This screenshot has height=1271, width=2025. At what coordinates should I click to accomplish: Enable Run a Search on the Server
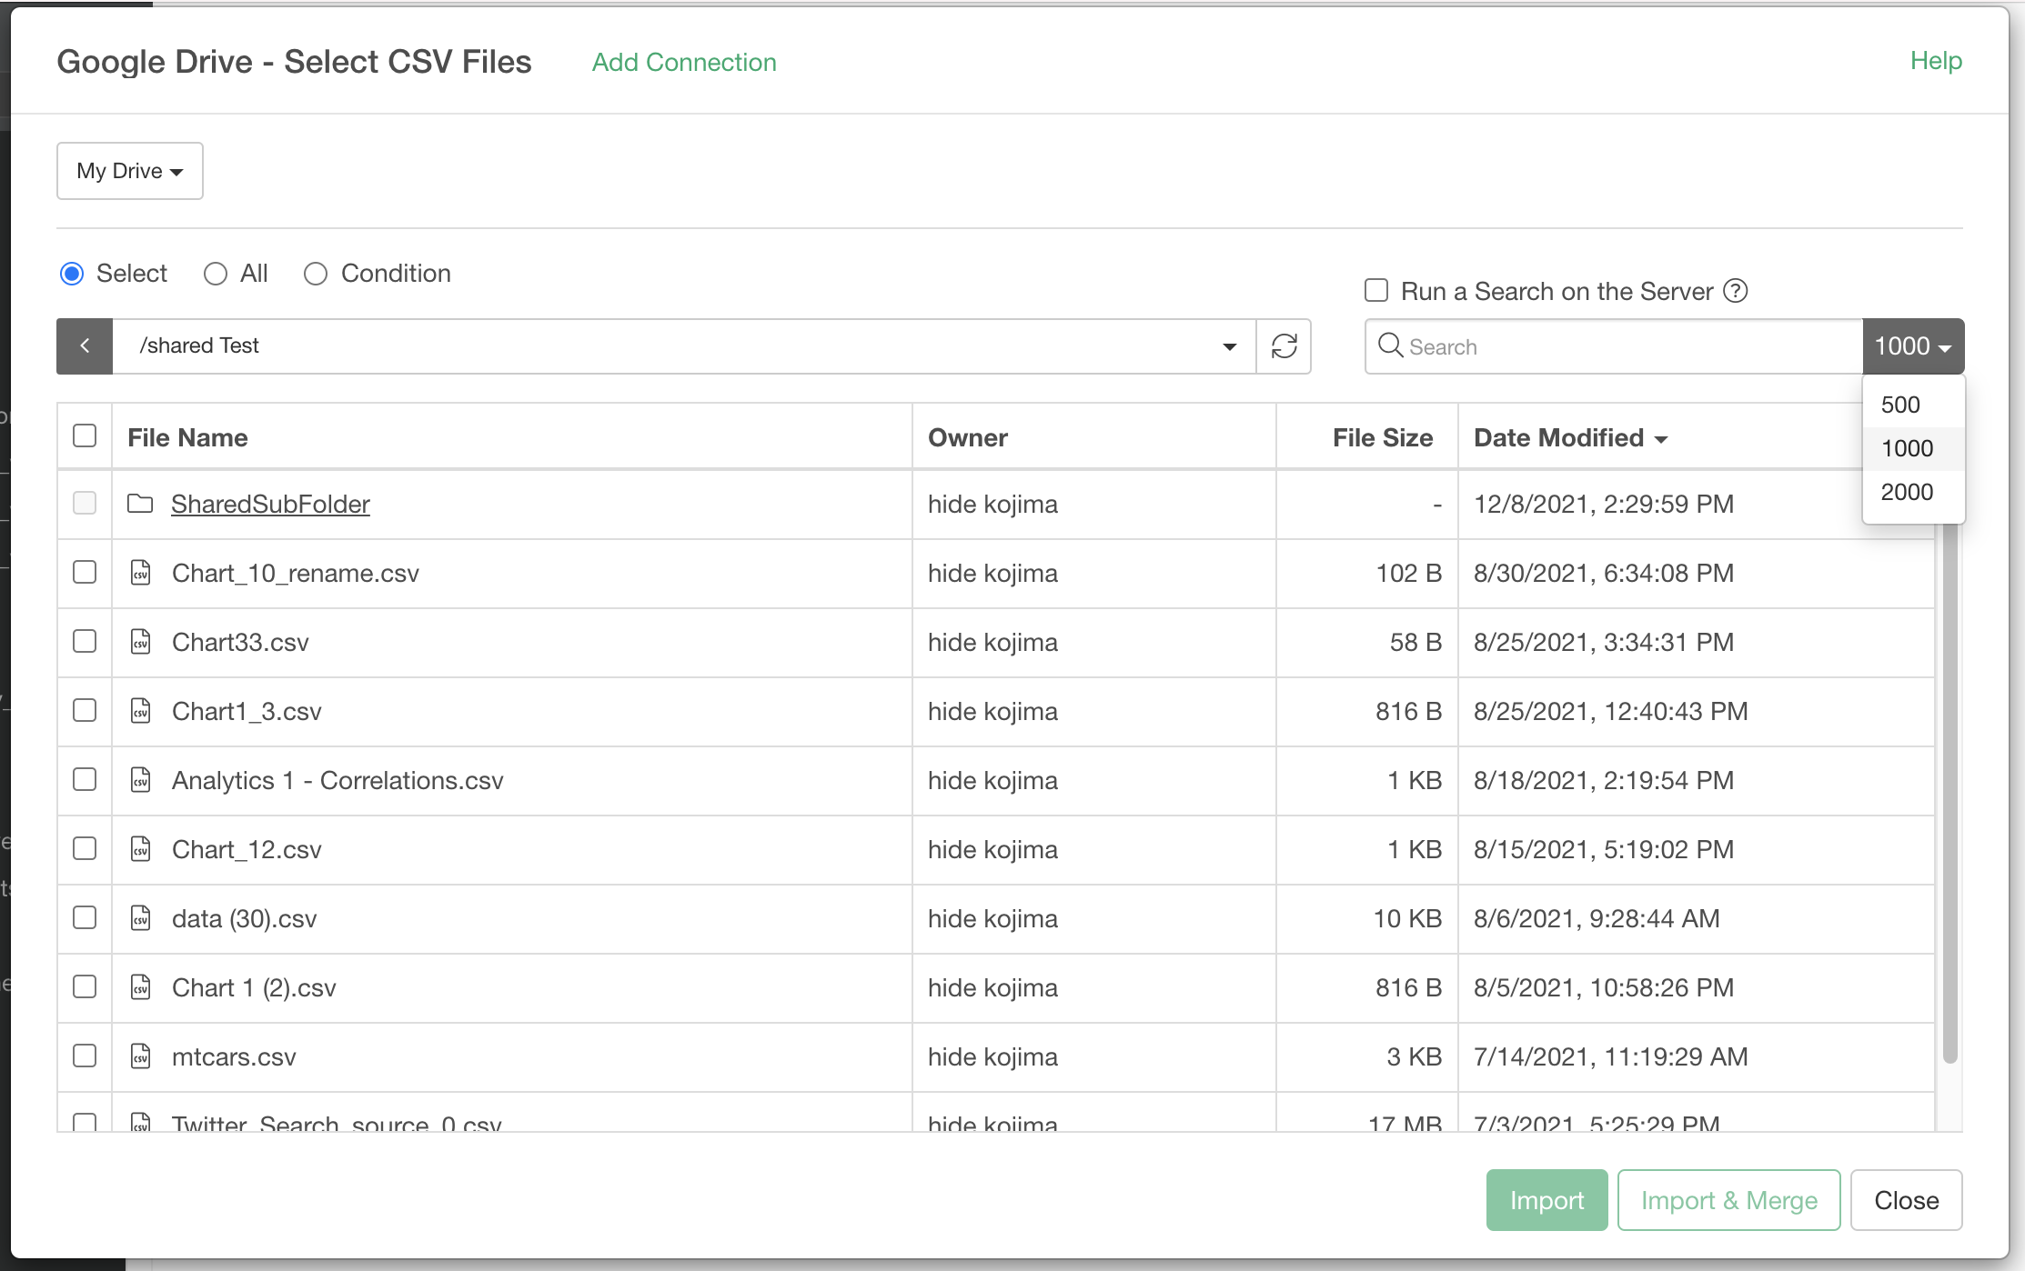[x=1376, y=291]
